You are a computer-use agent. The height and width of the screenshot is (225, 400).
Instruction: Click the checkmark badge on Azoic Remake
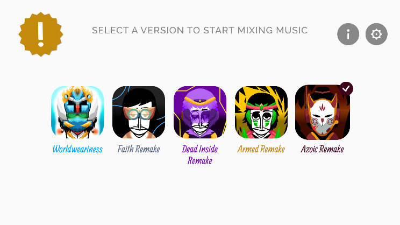(346, 89)
